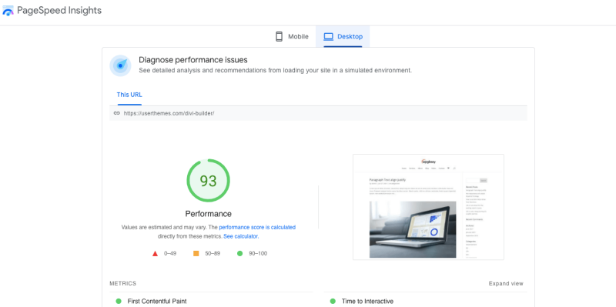Click the userthemes.com/divi-builder URL text

169,113
